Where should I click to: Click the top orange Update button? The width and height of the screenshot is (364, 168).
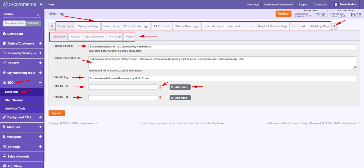tap(283, 13)
